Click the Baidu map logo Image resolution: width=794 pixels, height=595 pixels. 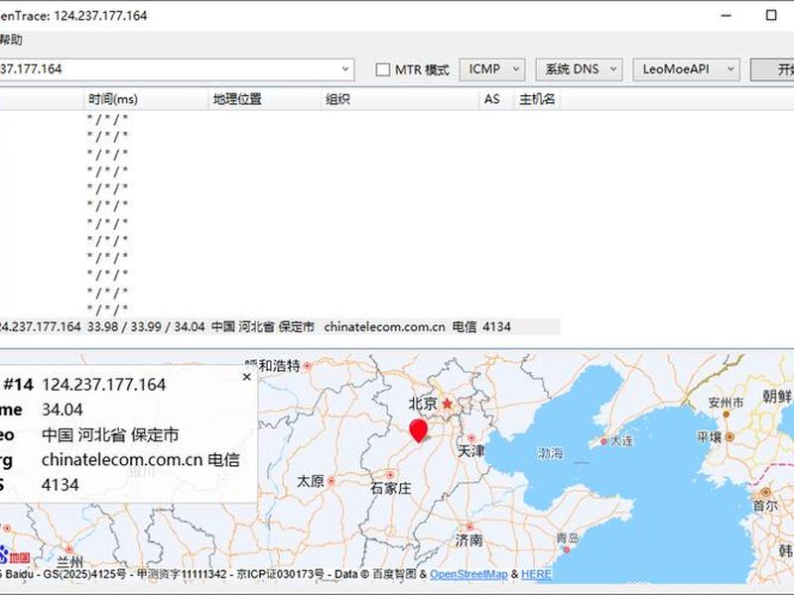[x=14, y=555]
